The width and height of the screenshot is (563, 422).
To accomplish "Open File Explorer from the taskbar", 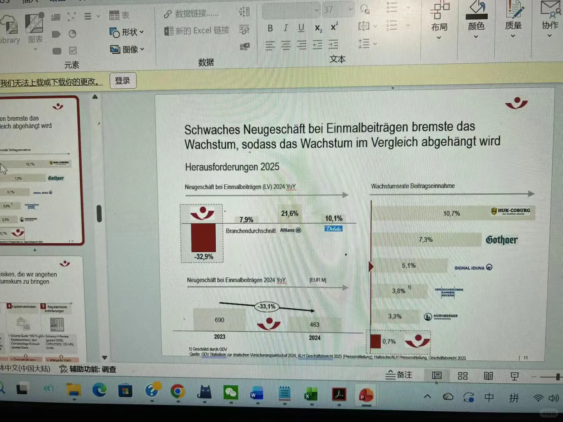I will (x=73, y=390).
